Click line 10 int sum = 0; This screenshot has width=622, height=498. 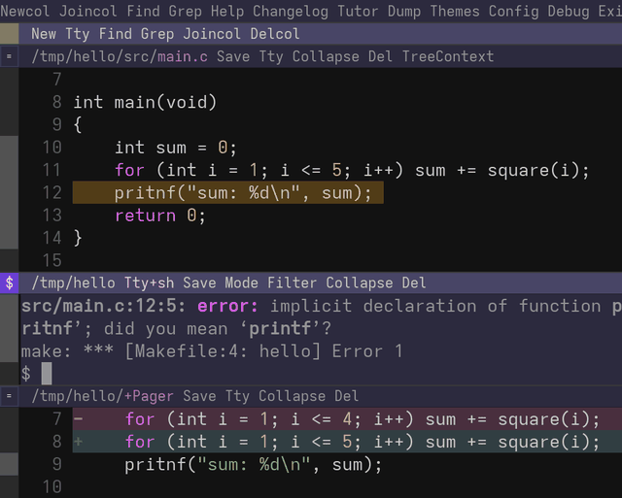coord(176,148)
